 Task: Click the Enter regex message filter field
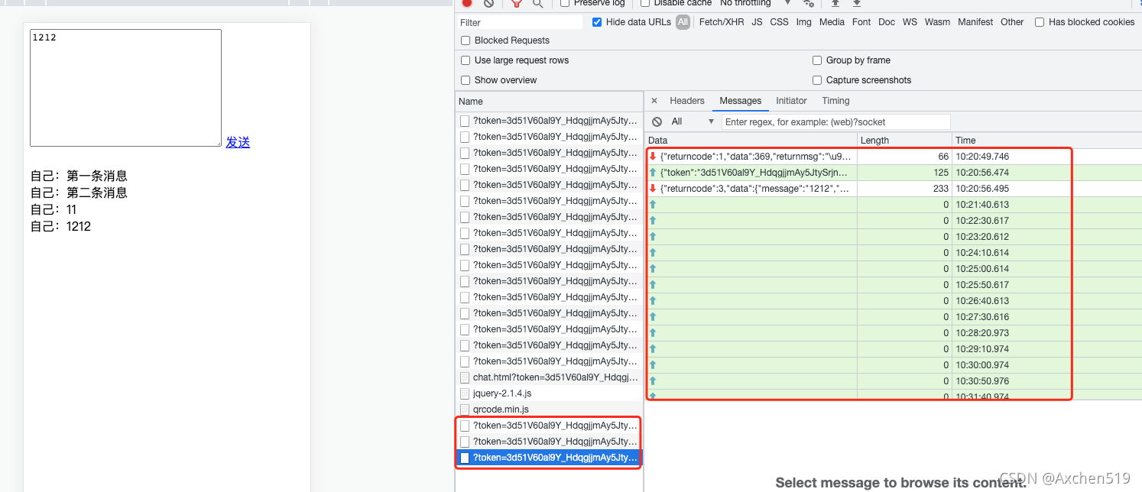pyautogui.click(x=836, y=121)
